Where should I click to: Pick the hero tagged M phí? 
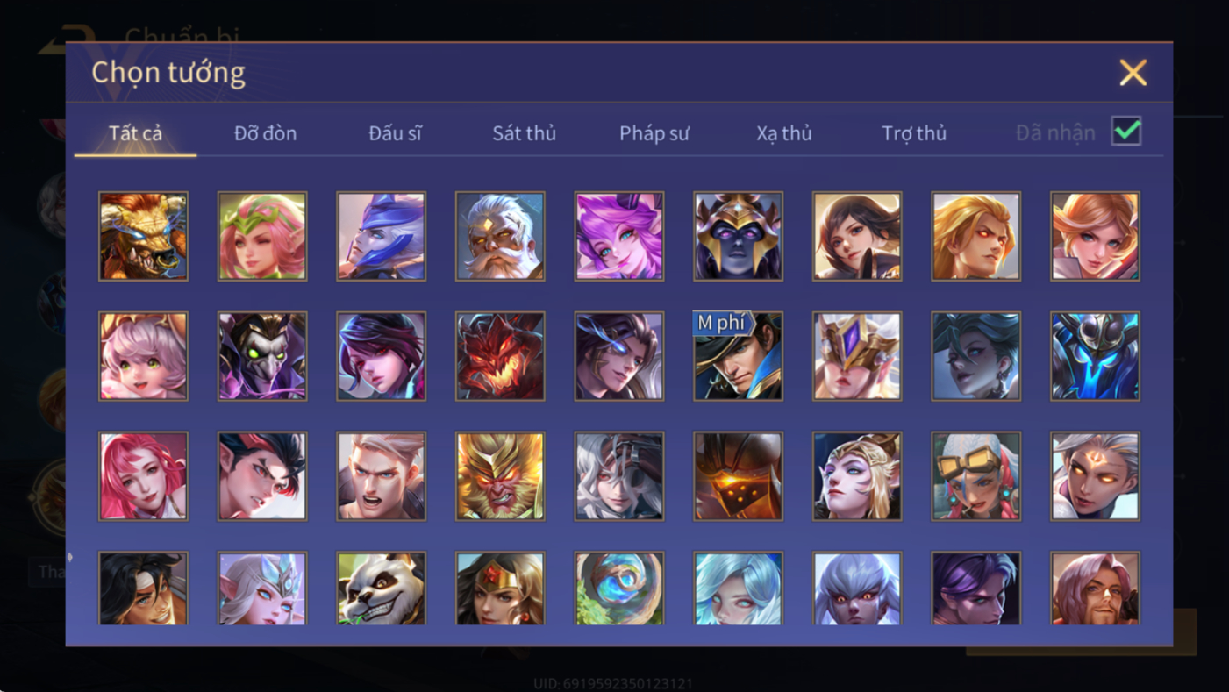[x=738, y=356]
